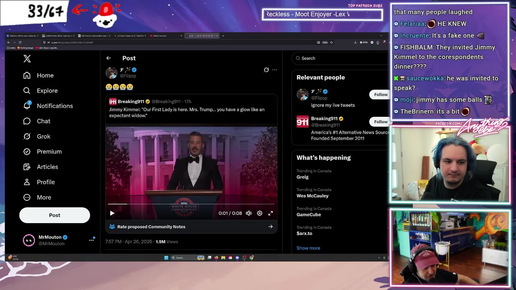516x290 pixels.
Task: Open browser downloads icon
Action: (355, 42)
